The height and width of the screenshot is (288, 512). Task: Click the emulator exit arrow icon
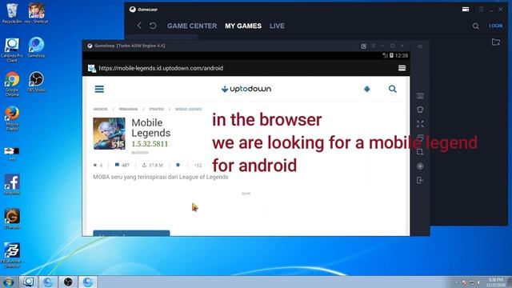[x=420, y=180]
